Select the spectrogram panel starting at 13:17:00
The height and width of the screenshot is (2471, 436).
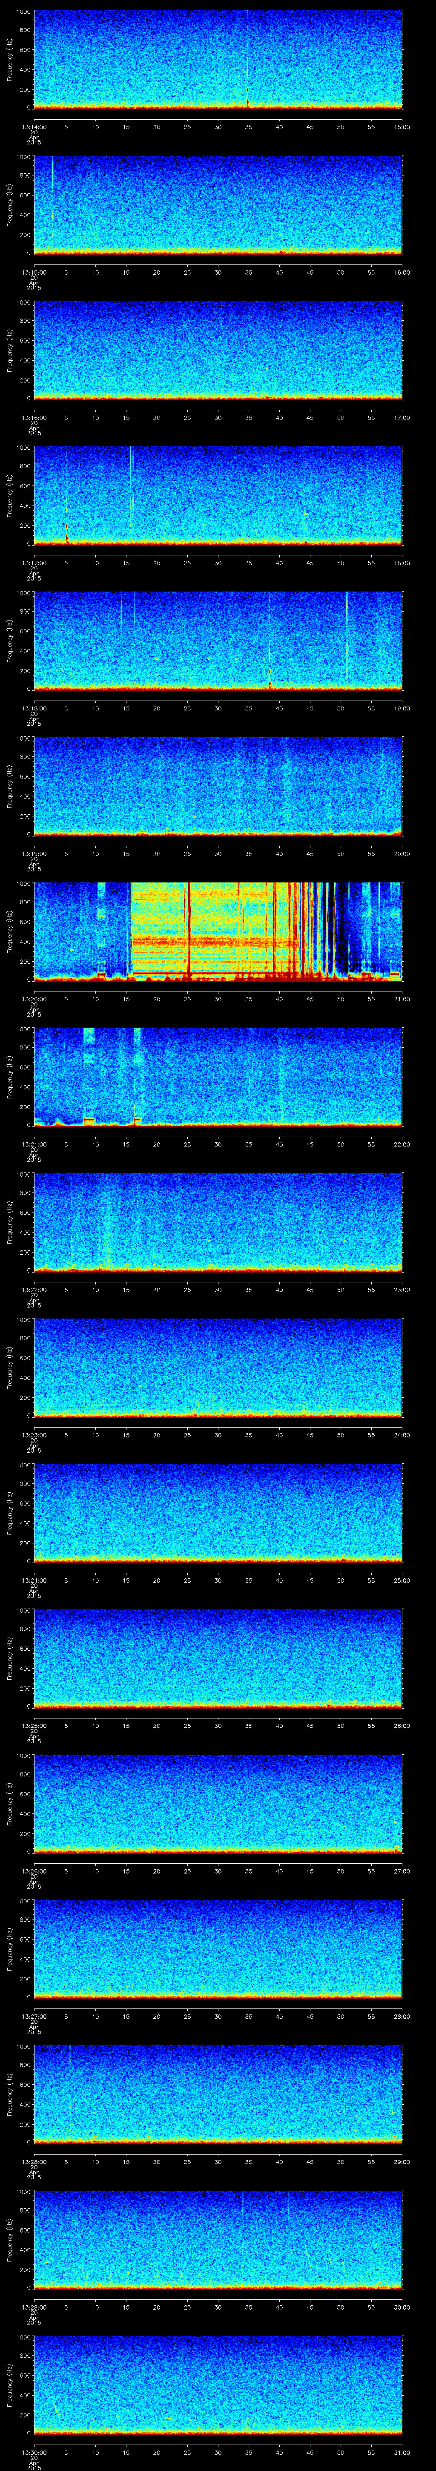pos(218,495)
